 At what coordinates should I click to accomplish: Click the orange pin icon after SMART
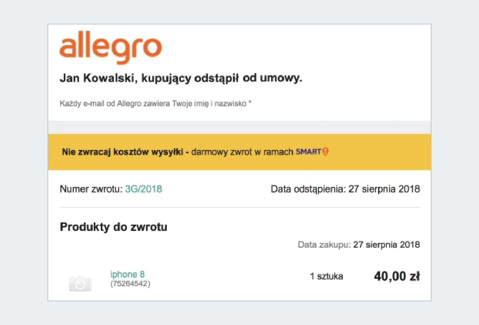[x=326, y=152]
